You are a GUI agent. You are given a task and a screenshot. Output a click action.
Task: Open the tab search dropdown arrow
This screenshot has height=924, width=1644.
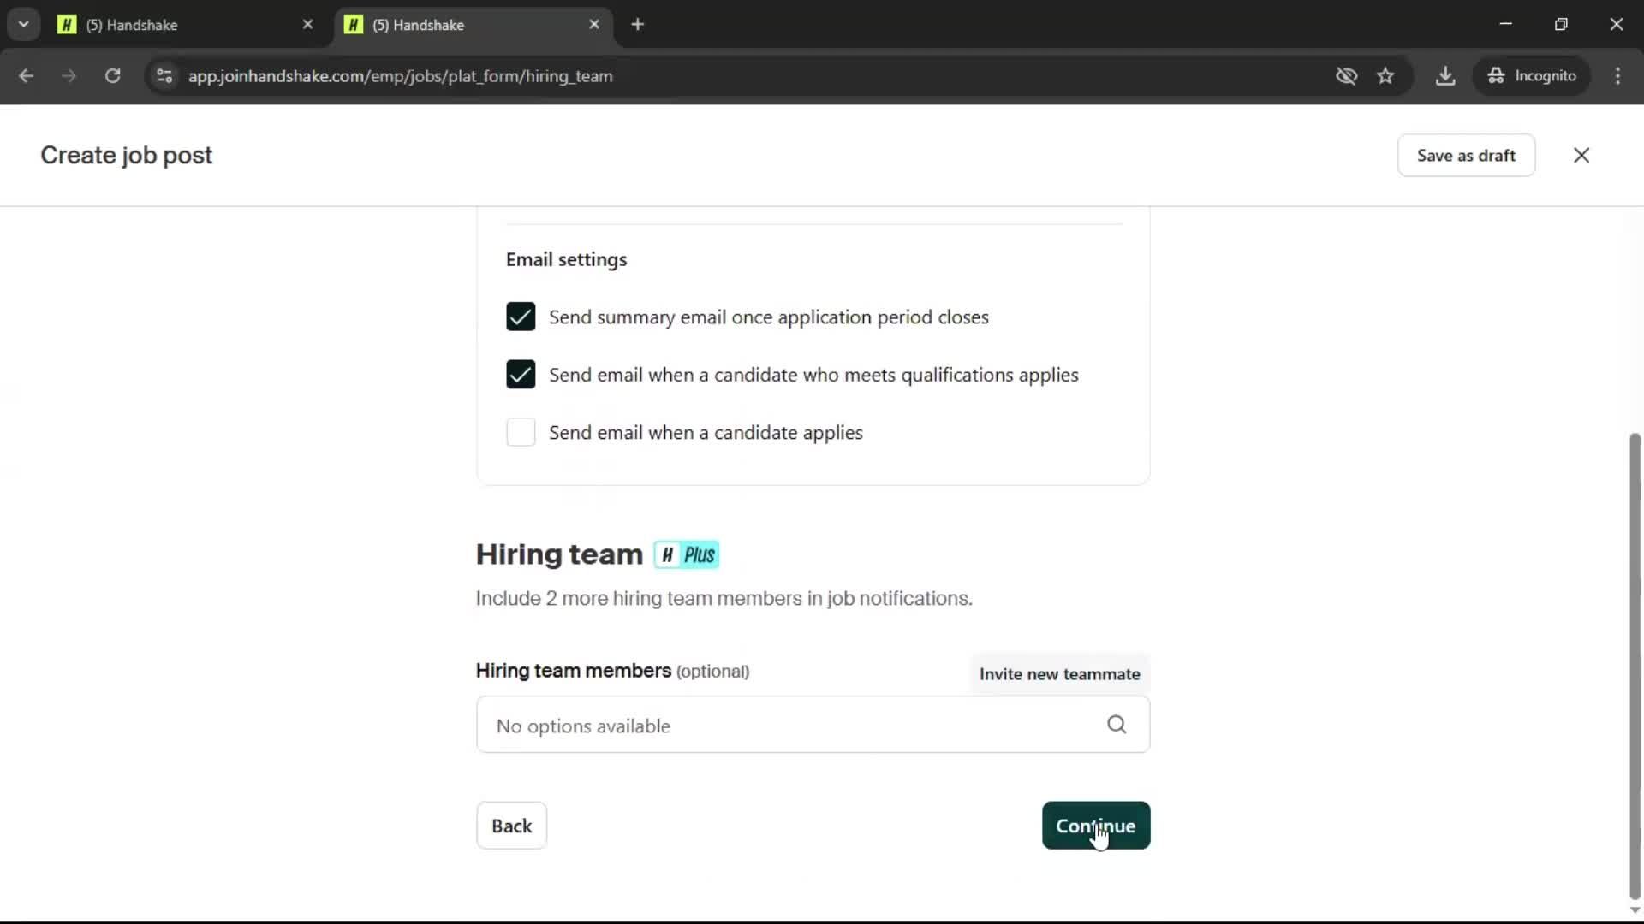point(24,24)
